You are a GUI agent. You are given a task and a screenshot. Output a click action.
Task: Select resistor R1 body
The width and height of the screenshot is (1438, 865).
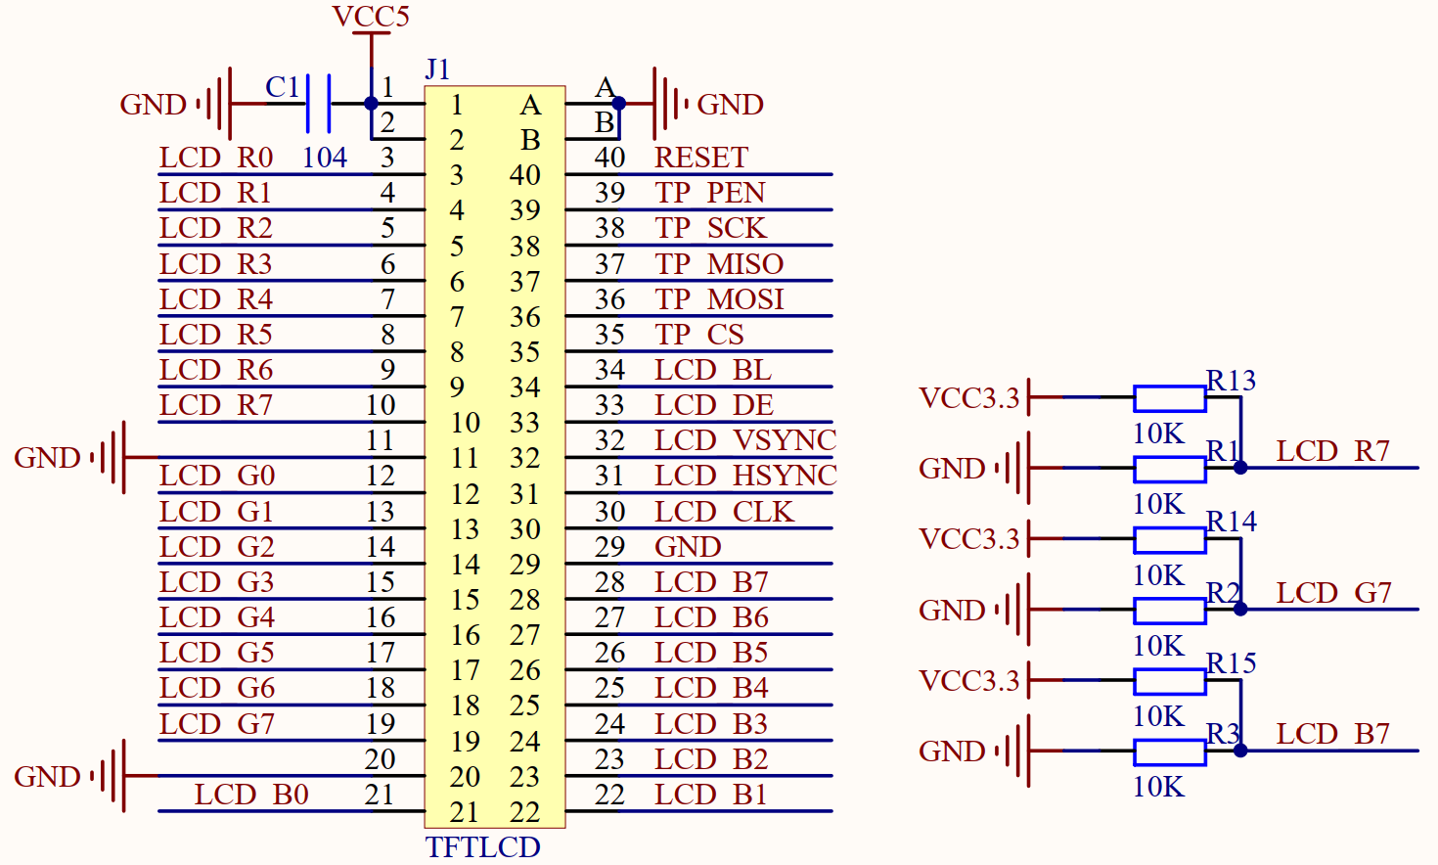pos(1169,469)
